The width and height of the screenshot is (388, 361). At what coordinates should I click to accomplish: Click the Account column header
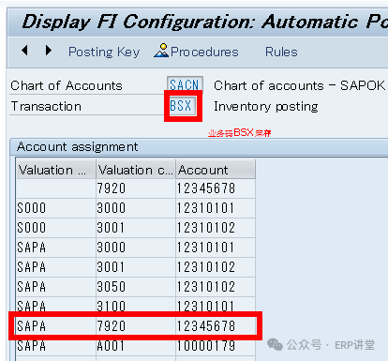[216, 170]
